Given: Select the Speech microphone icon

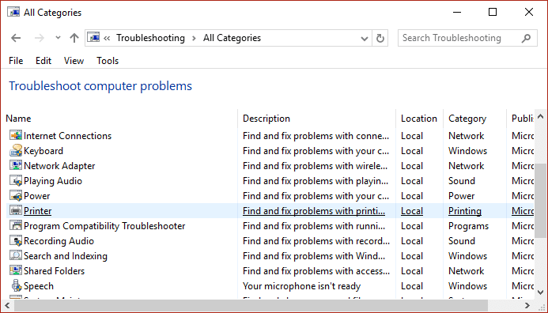Looking at the screenshot, I should 16,286.
